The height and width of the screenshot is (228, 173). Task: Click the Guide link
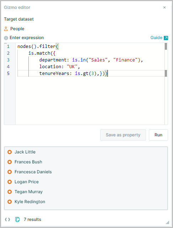pos(156,38)
